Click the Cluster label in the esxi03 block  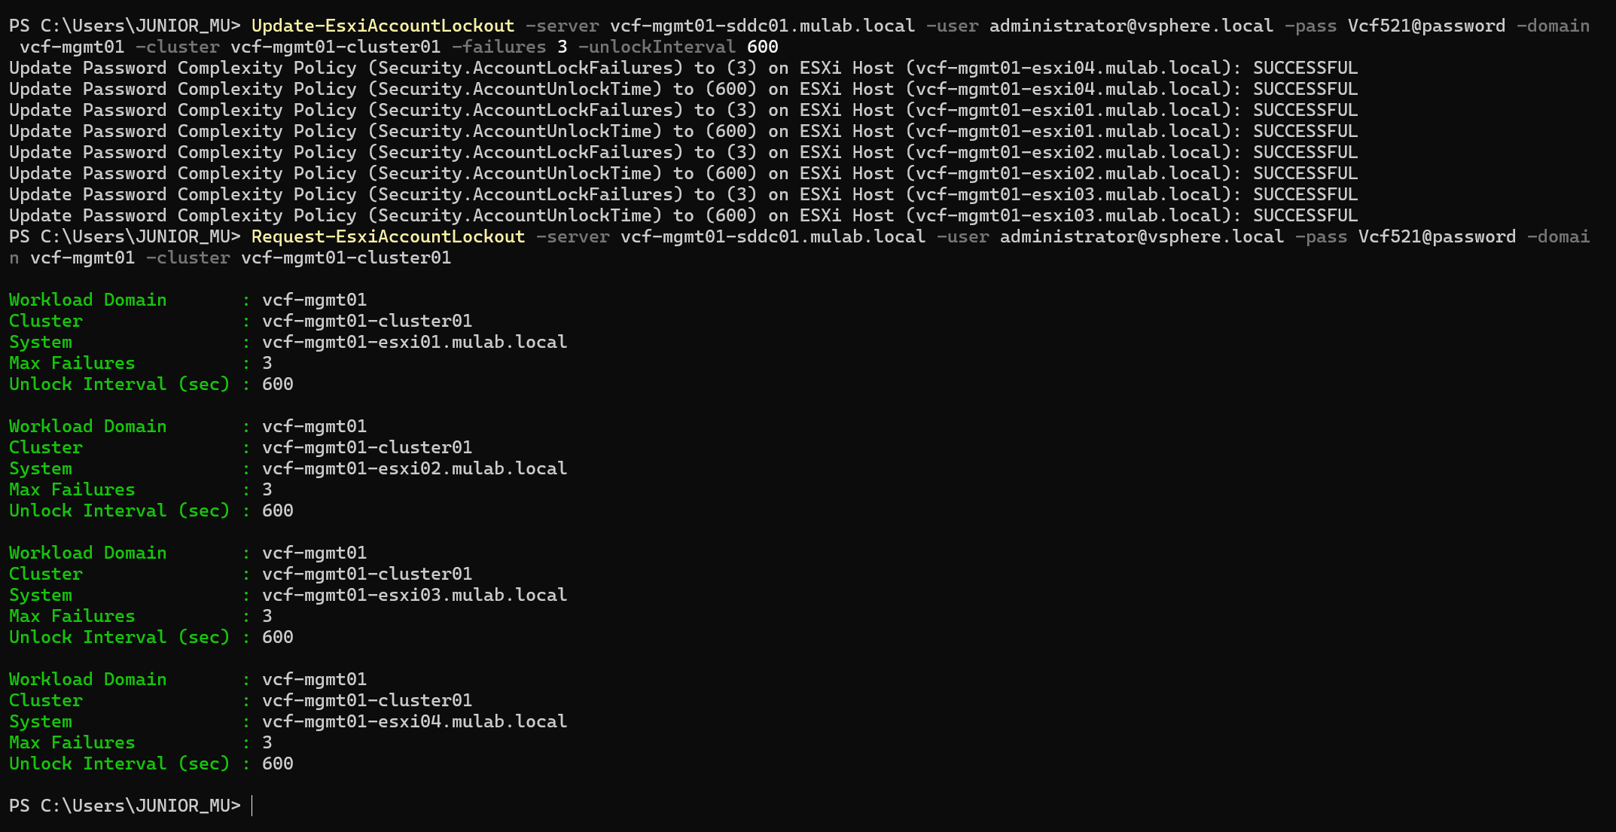point(45,574)
